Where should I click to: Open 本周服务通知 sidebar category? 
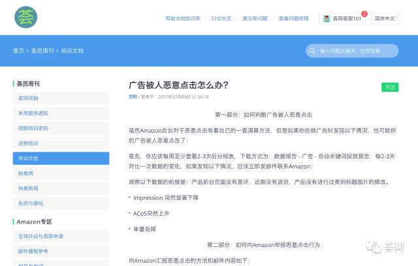coord(61,113)
